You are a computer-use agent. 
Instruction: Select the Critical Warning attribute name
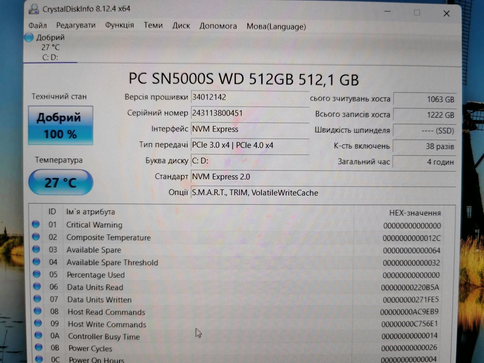click(94, 225)
